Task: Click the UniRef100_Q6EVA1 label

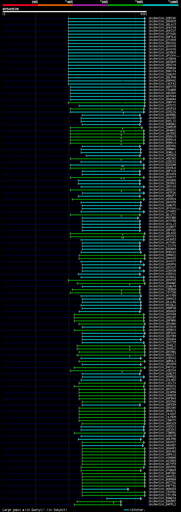Action: (x=162, y=146)
